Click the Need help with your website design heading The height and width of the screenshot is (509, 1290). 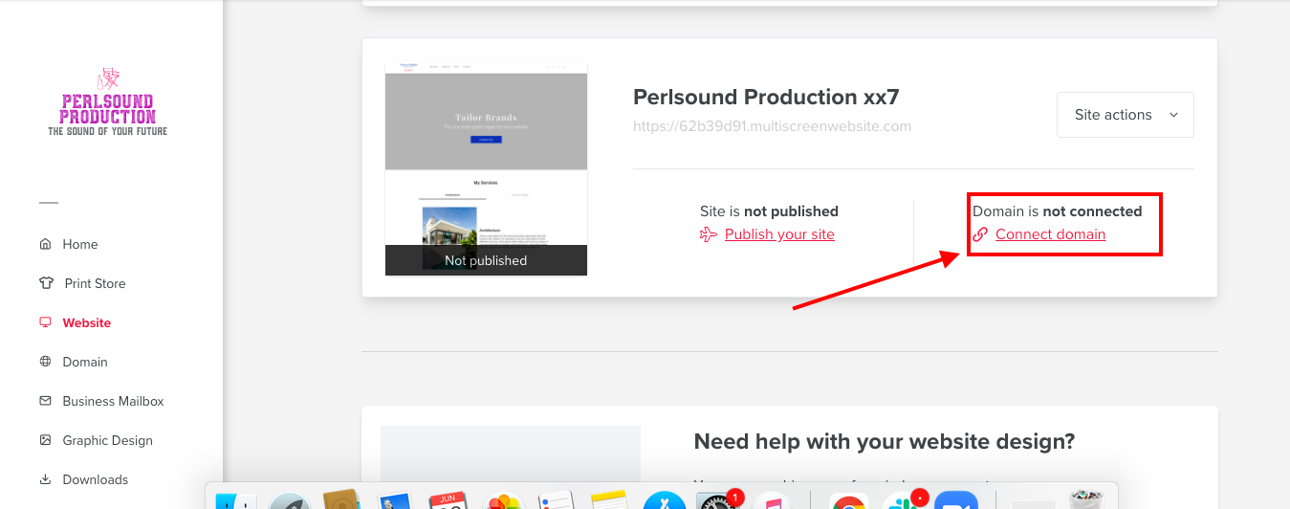[x=885, y=442]
